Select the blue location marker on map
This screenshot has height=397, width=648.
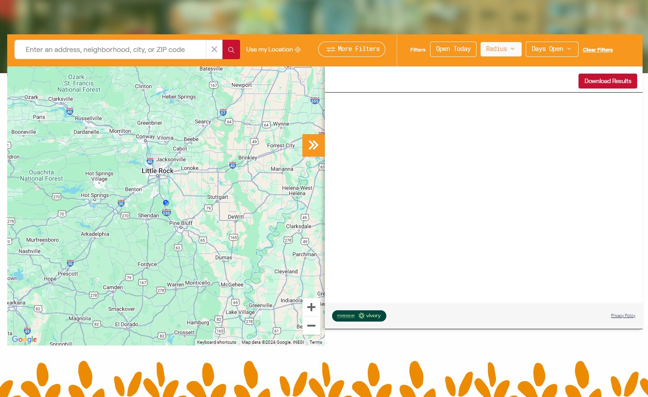[x=166, y=203]
